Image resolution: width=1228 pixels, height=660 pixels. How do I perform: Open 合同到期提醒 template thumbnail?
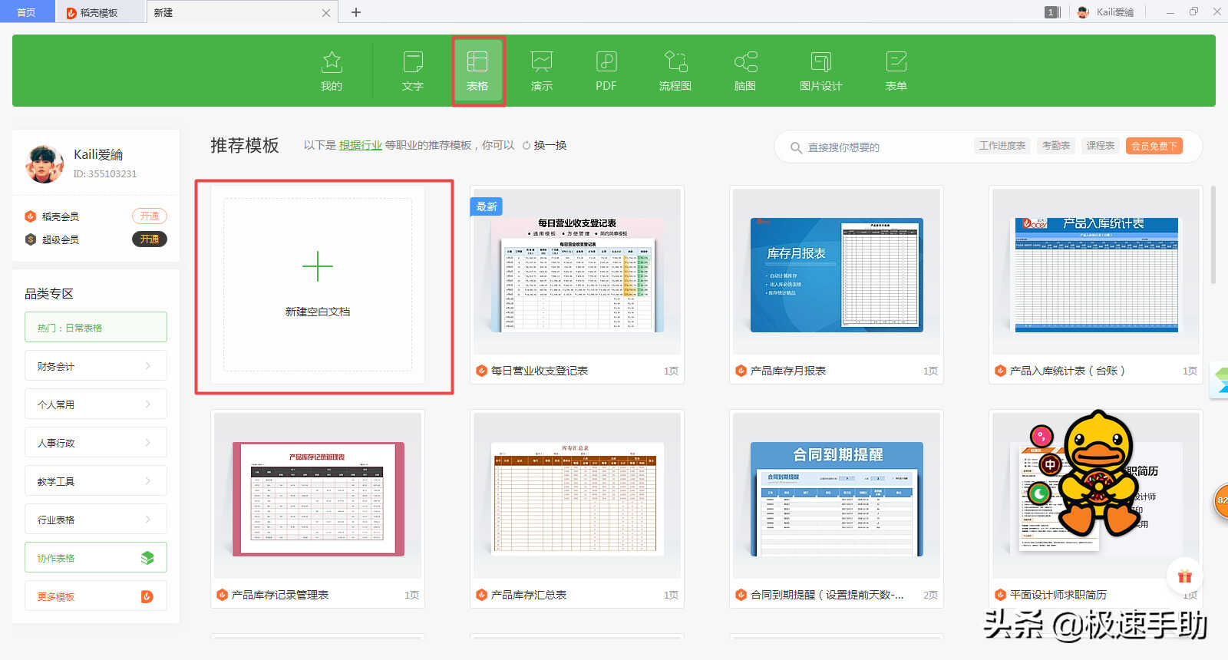tap(837, 496)
